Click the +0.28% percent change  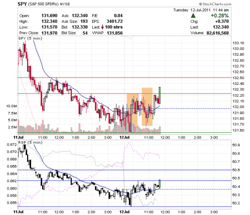(x=220, y=16)
